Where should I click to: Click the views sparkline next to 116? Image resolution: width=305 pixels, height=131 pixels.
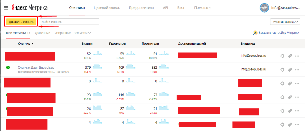130,94
